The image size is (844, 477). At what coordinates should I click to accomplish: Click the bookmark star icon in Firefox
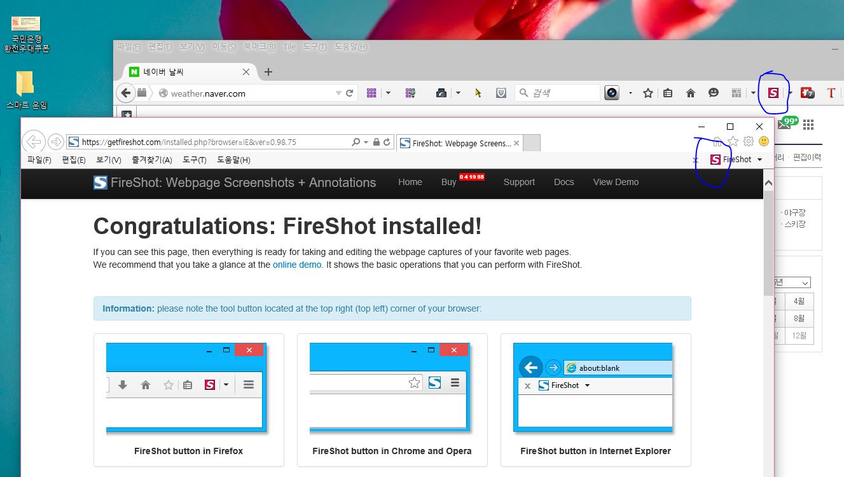[x=648, y=93]
